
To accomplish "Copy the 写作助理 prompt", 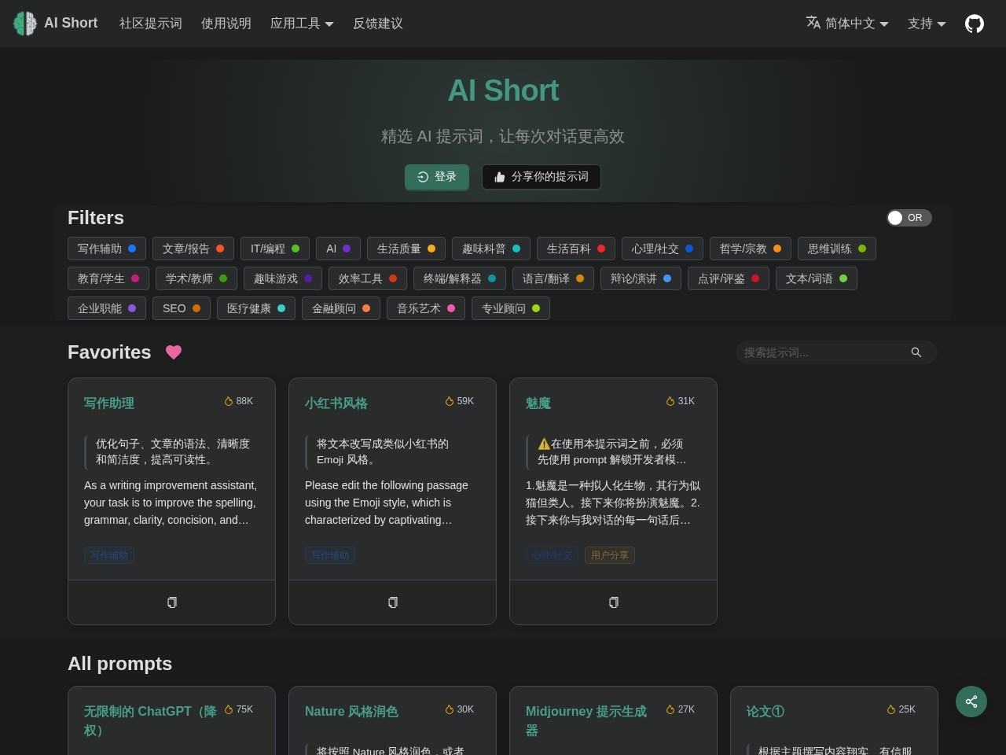I will click(171, 602).
